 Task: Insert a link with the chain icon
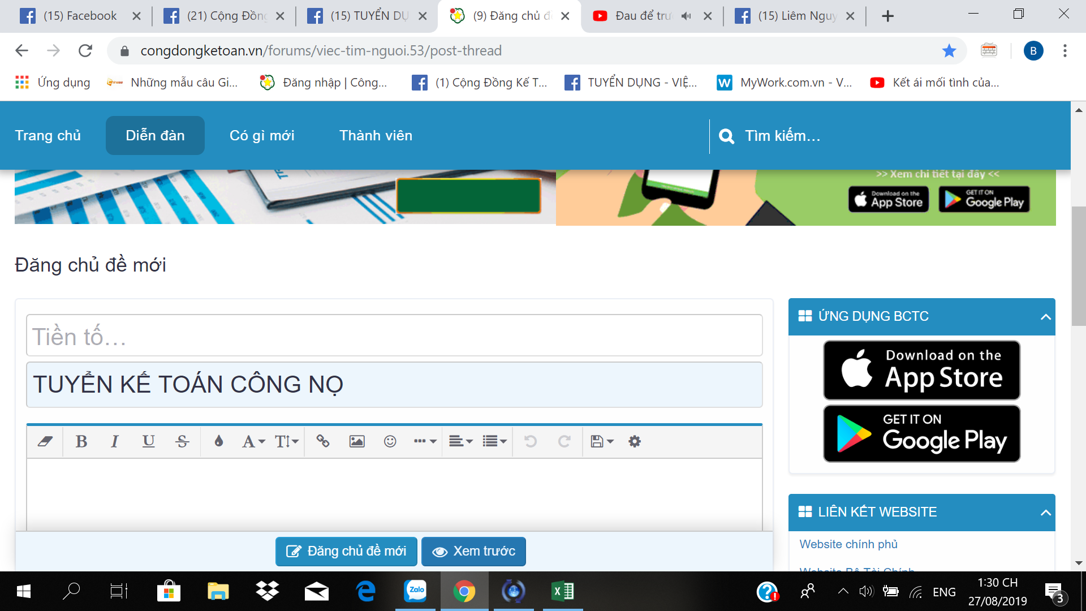323,441
